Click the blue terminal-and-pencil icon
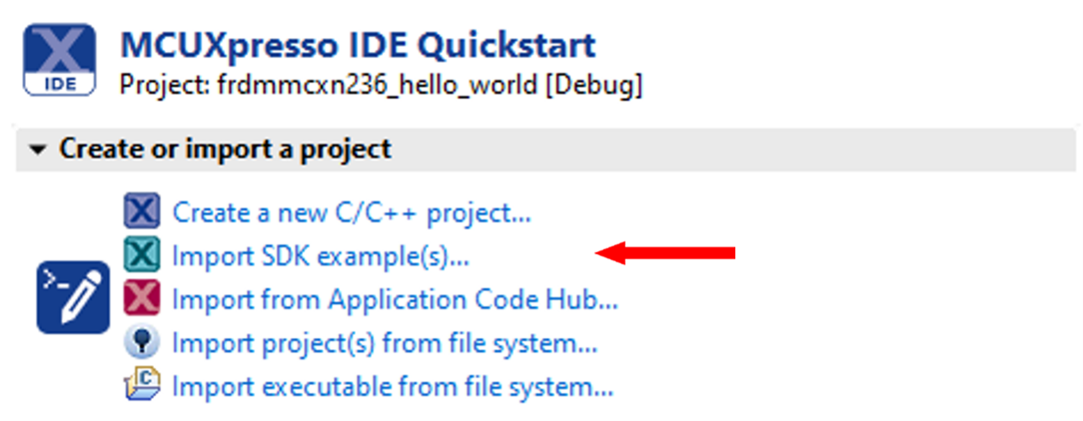This screenshot has height=421, width=1083. pyautogui.click(x=73, y=297)
